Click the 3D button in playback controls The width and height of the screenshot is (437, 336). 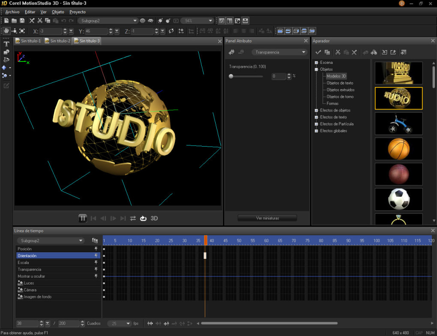tap(154, 218)
